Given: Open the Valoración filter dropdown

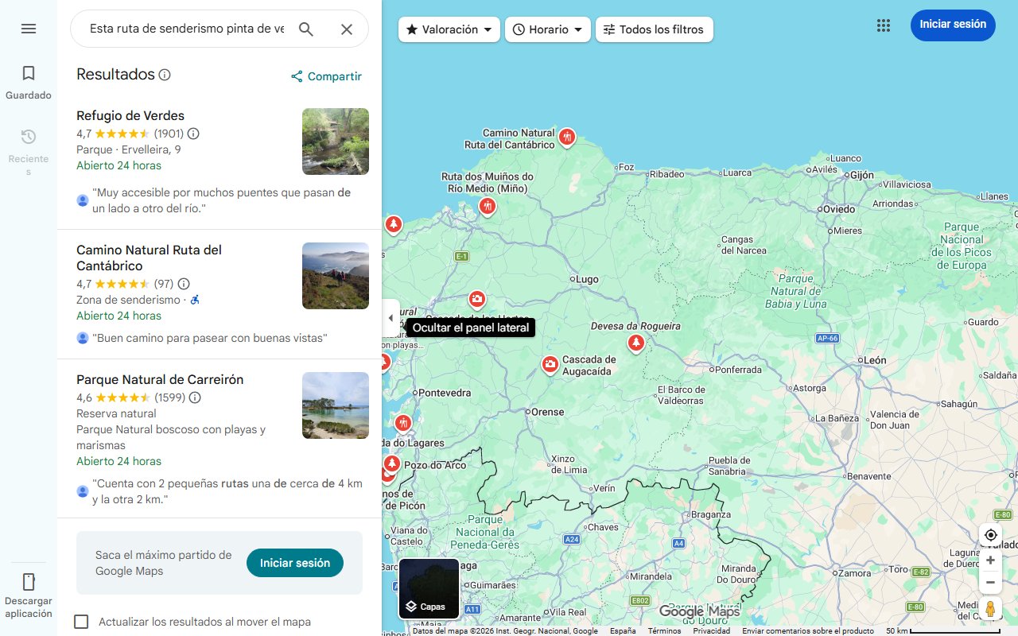Looking at the screenshot, I should (449, 29).
